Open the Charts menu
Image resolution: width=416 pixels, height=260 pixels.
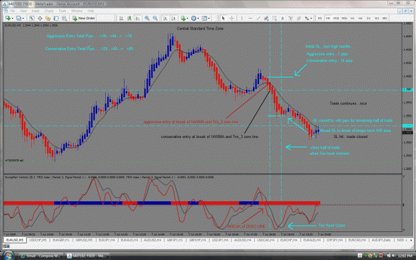[x=49, y=11]
